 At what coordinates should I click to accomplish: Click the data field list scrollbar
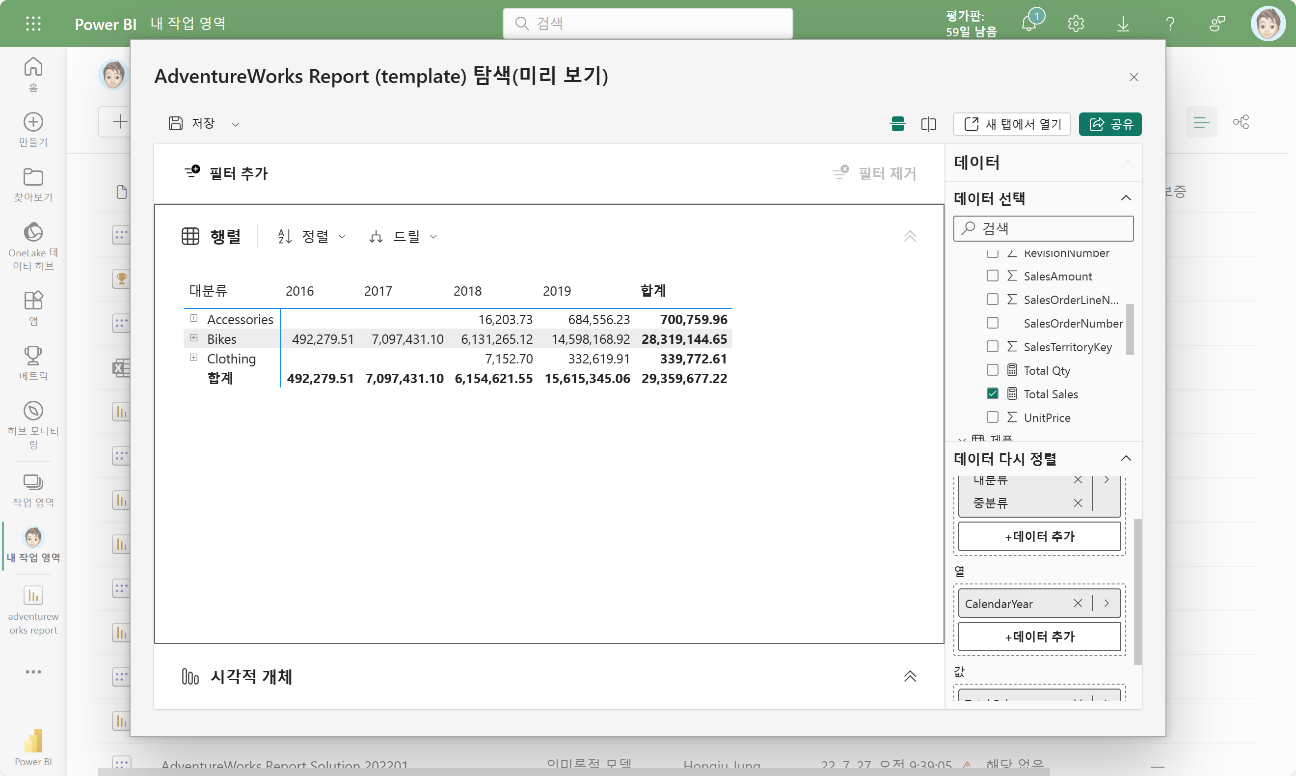point(1129,330)
